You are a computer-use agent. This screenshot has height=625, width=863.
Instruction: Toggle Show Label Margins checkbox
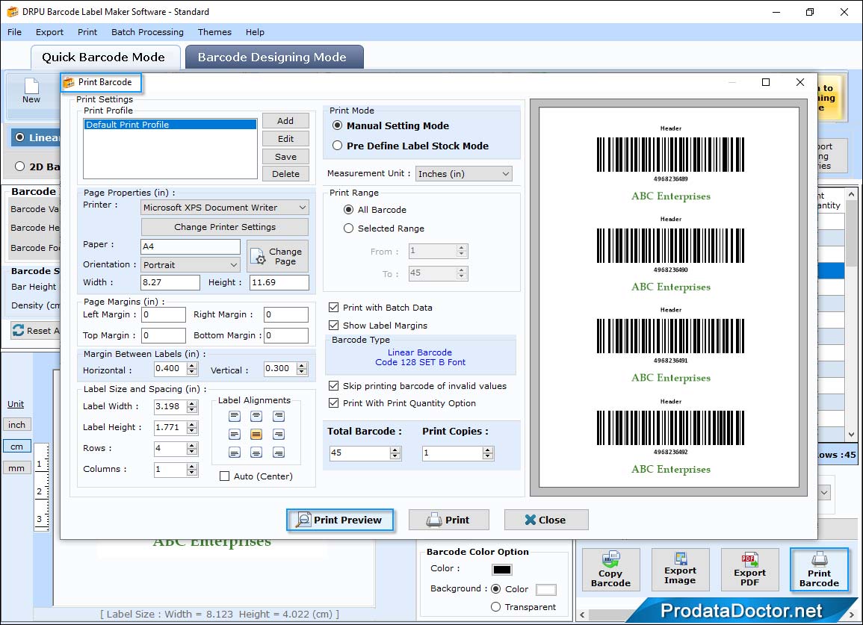(333, 325)
